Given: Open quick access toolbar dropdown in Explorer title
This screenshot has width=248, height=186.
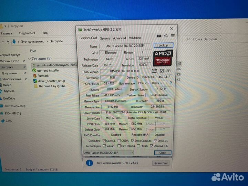Looking at the screenshot, I should pos(5,26).
